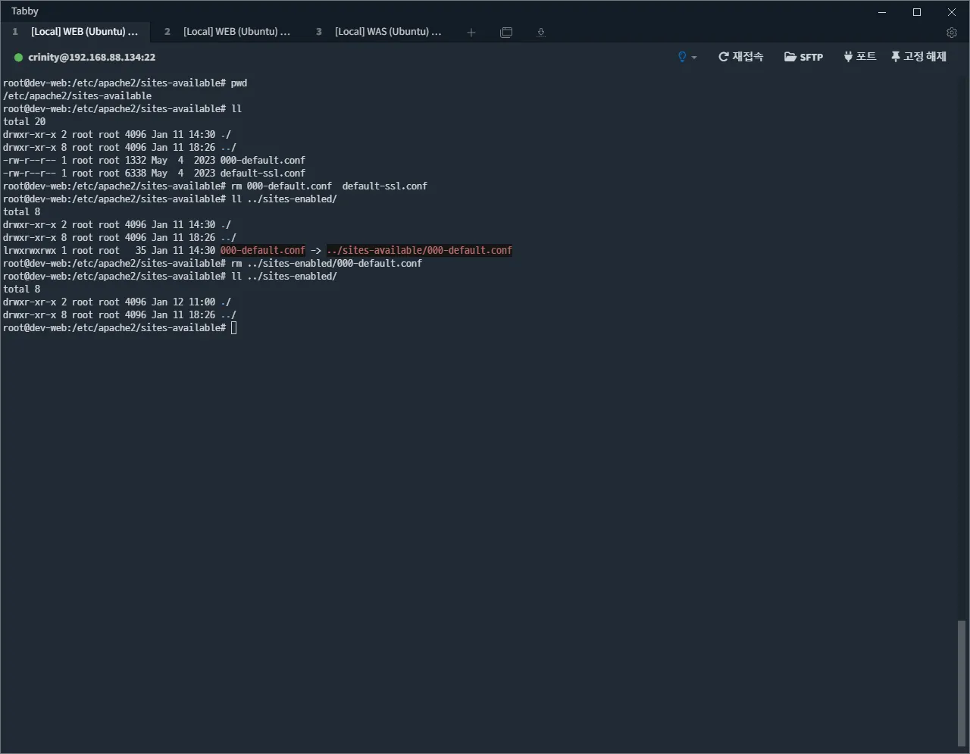Screen dimensions: 970x754
Task: Minimize the Tabby window
Action: (x=882, y=12)
